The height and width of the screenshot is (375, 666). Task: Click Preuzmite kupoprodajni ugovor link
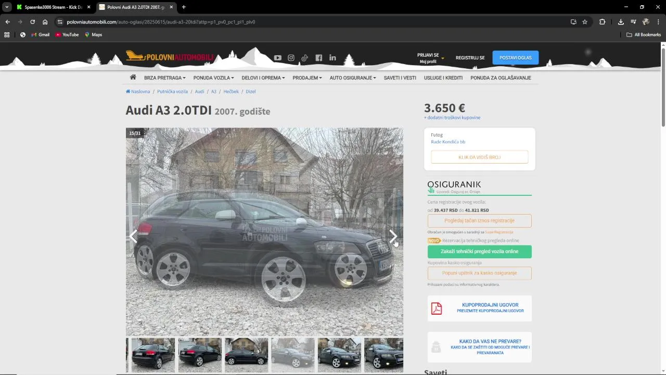(490, 311)
